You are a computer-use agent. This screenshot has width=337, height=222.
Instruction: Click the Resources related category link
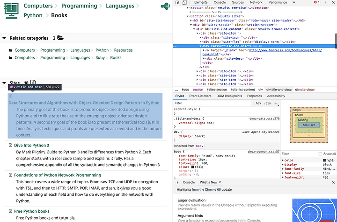coord(123,50)
